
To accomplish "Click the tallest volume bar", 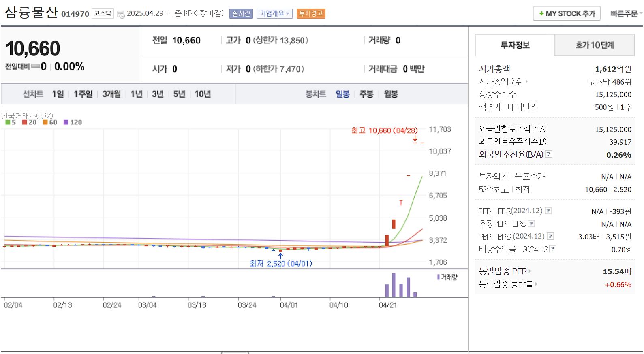I will tap(394, 285).
